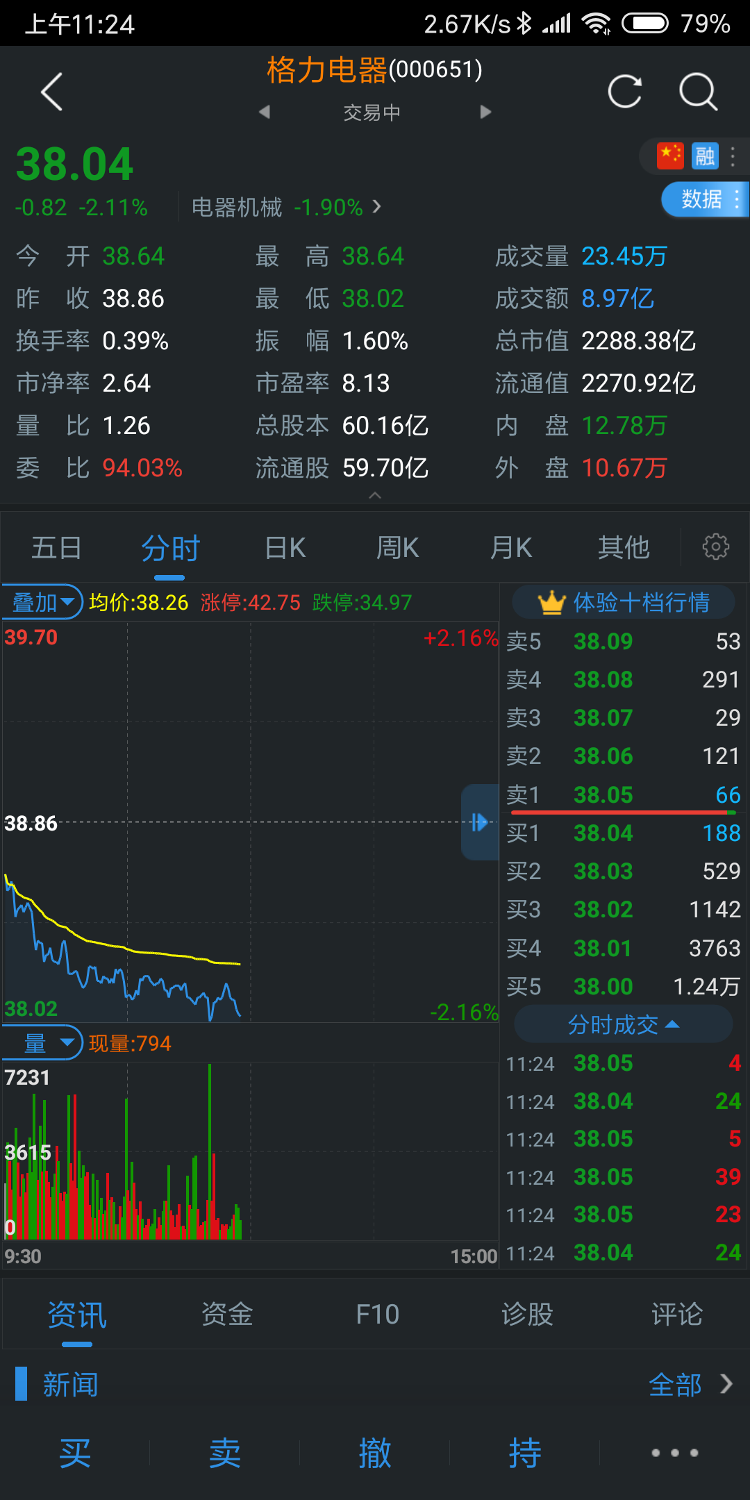Tap the 买 buy button

click(x=75, y=1453)
